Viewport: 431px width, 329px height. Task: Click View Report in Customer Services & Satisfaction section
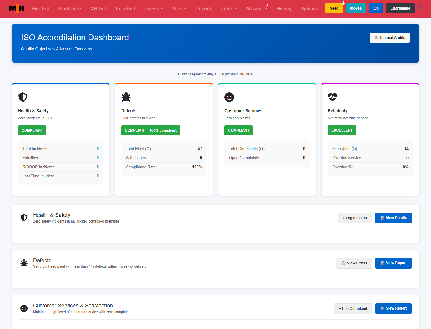click(393, 309)
